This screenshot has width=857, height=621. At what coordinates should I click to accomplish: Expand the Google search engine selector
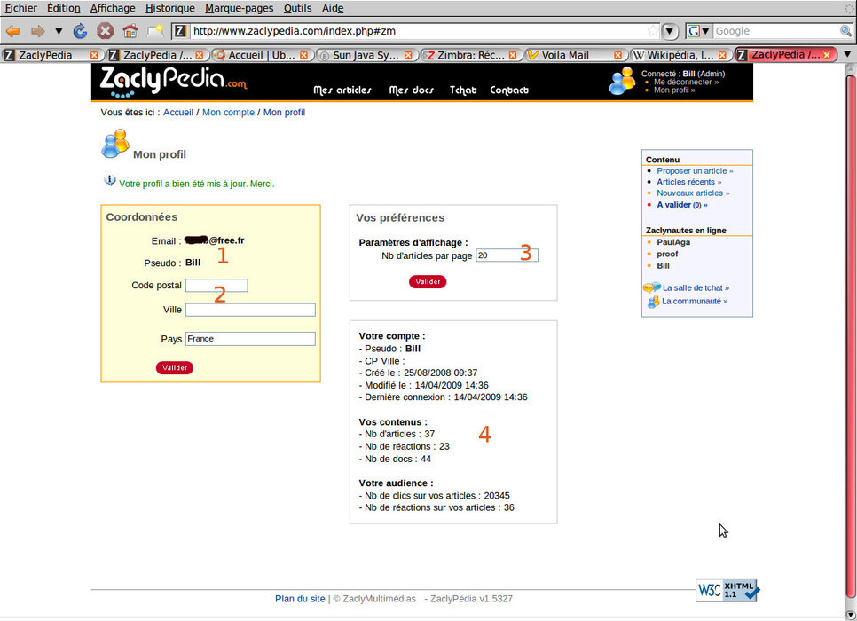point(705,31)
